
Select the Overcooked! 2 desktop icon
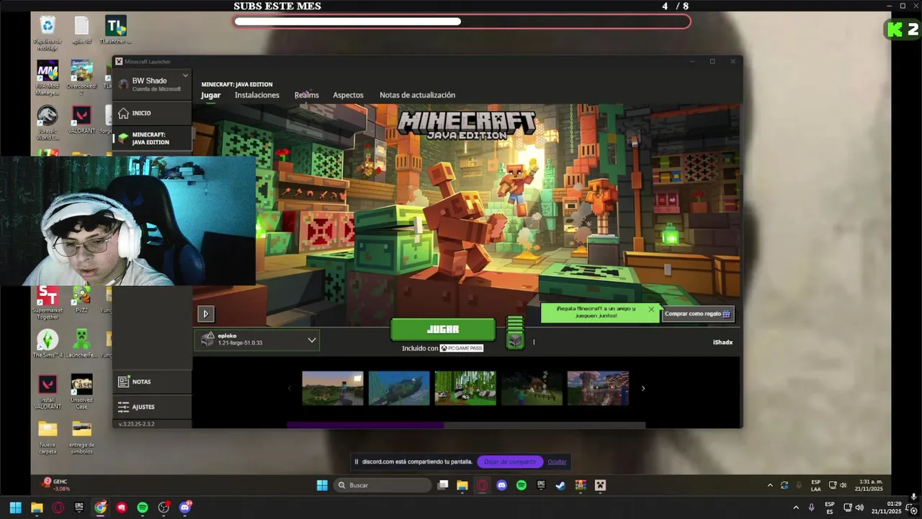point(81,78)
